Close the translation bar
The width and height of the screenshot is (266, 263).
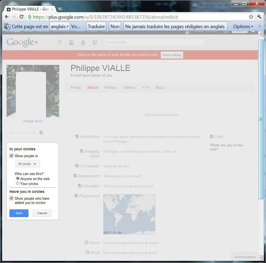coord(260,27)
